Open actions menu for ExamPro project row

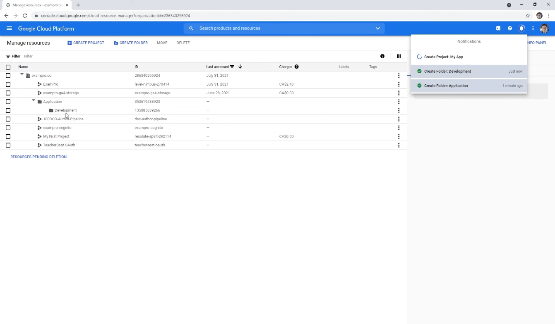click(x=399, y=84)
